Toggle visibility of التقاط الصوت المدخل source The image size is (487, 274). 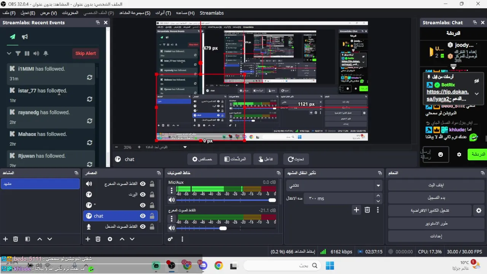click(x=143, y=226)
